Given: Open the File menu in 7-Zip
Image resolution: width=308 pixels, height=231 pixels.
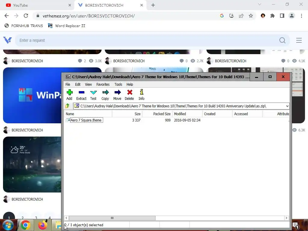Looking at the screenshot, I should pyautogui.click(x=68, y=85).
